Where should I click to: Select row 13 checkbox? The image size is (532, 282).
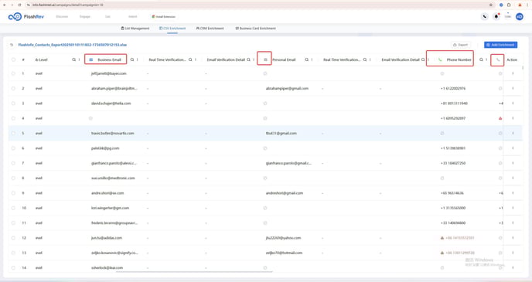[x=13, y=253]
